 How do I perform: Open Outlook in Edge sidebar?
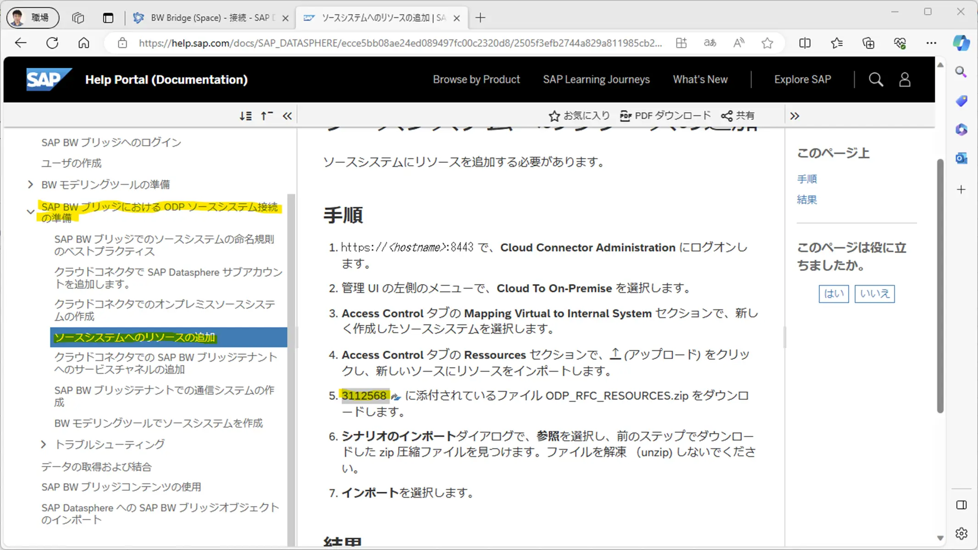(961, 159)
